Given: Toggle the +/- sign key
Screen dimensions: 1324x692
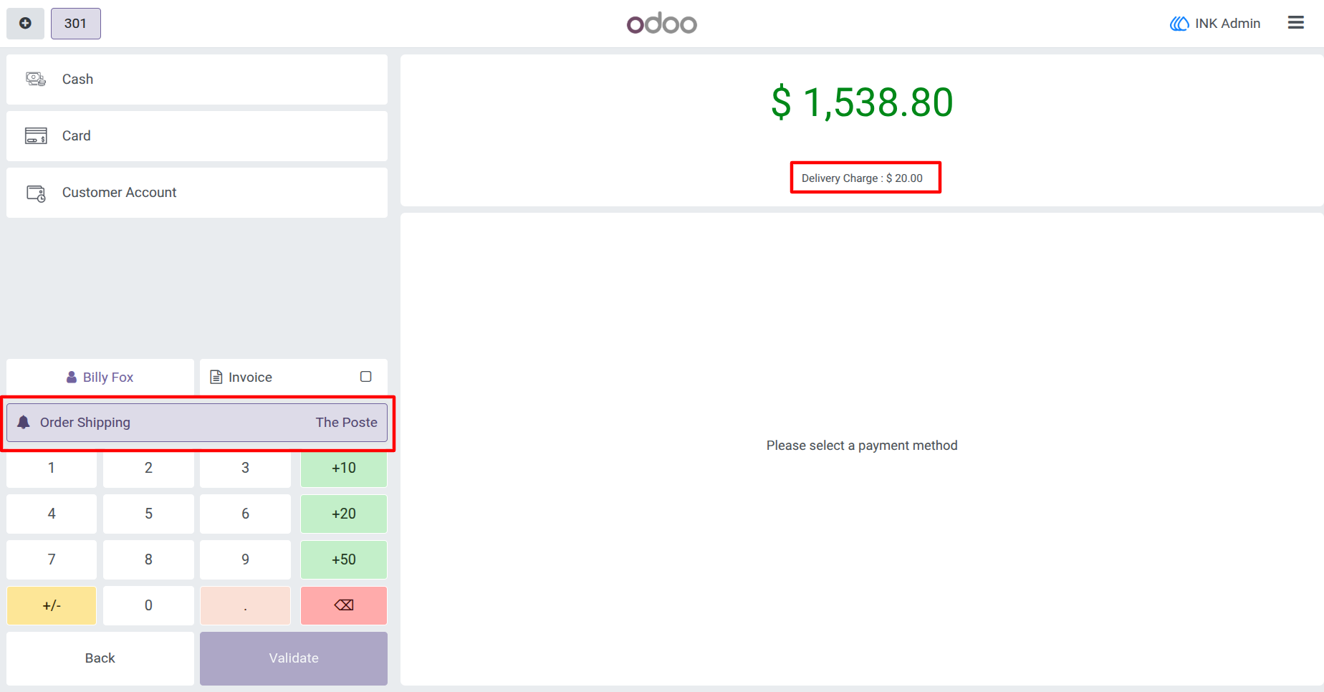Looking at the screenshot, I should pos(52,605).
